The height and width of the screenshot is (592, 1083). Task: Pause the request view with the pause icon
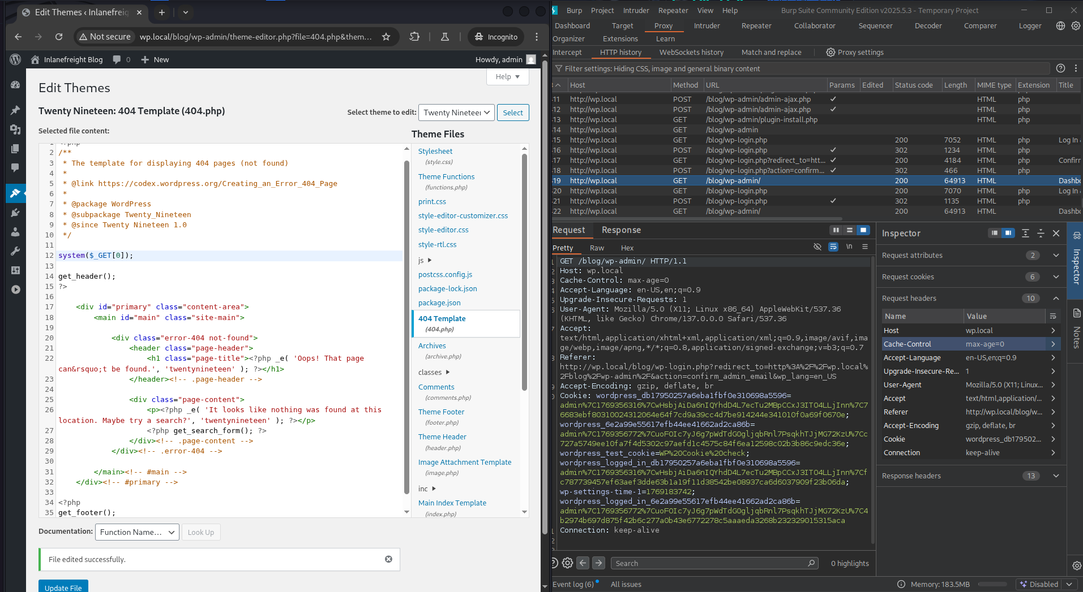[836, 230]
